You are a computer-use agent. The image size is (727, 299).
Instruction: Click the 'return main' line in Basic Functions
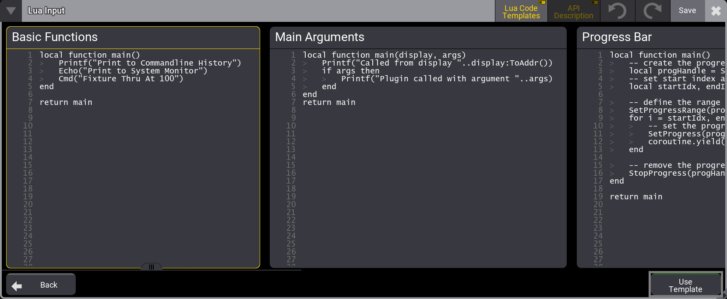66,102
